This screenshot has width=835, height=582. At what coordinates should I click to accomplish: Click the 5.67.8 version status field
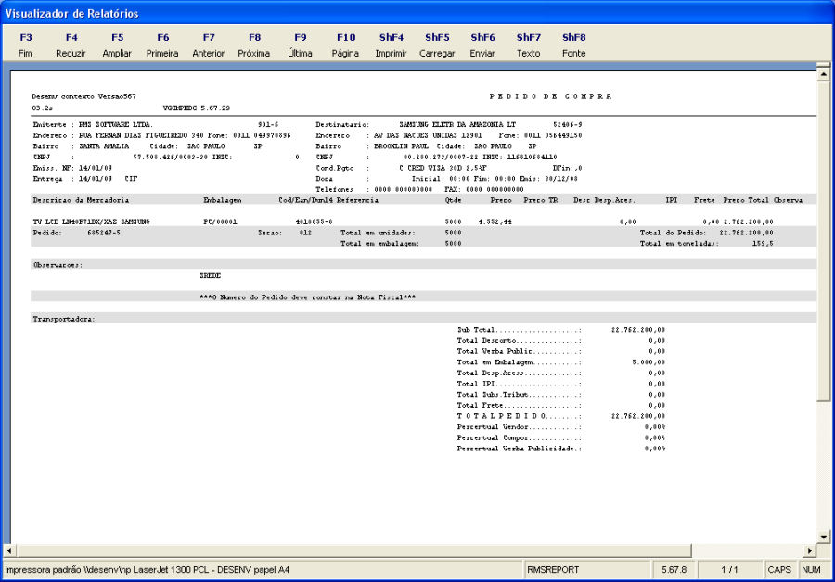(x=674, y=570)
